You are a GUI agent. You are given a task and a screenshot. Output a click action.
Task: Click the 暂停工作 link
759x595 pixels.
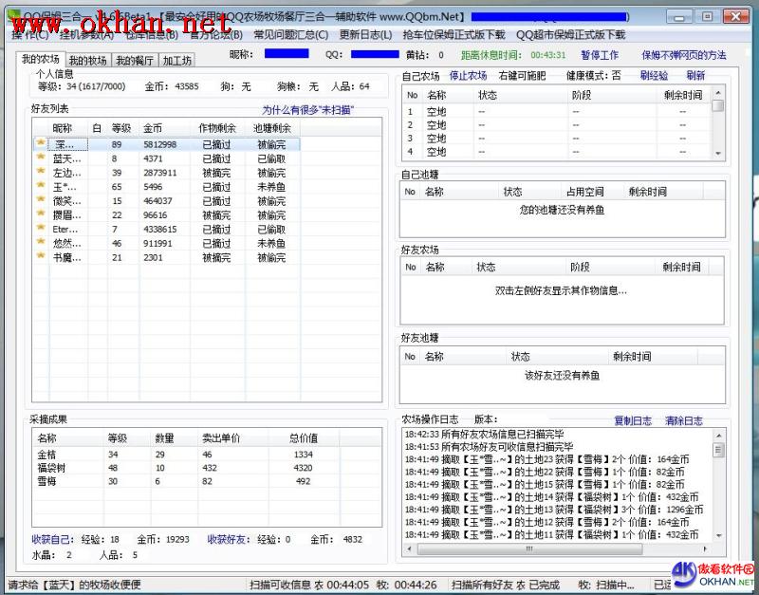coord(600,55)
